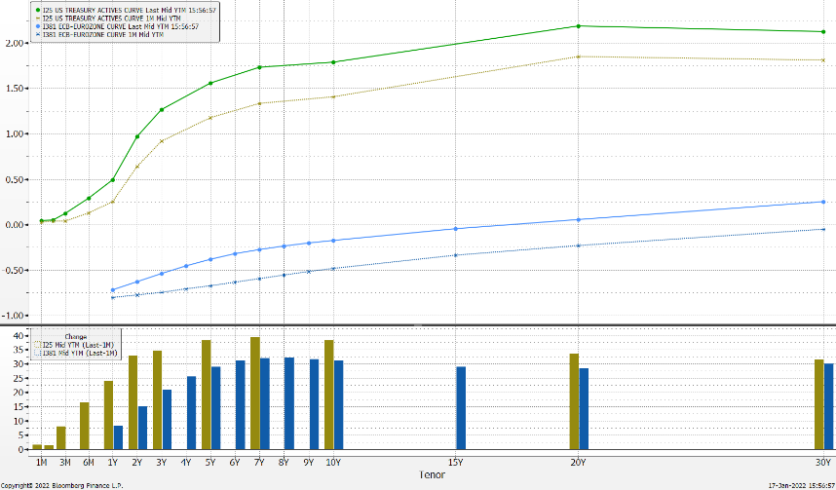Image resolution: width=836 pixels, height=490 pixels.
Task: Select the 'I25 US TREASURY ACTIVES CURVE 1M Mid YTM' legend entry
Action: click(108, 19)
